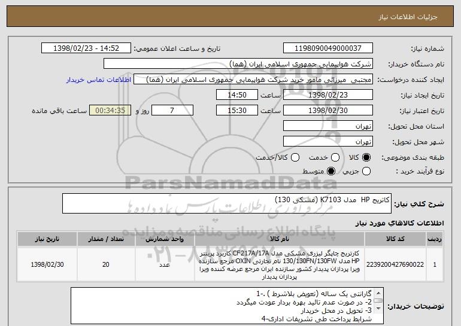
Task: Click the note line شرایط پرداخت طی تشریفات اداری
Action: (x=316, y=319)
